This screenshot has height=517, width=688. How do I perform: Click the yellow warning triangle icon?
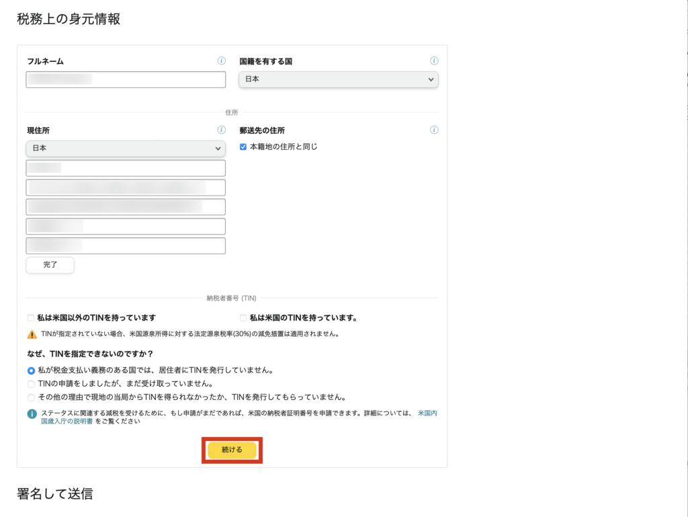click(32, 334)
